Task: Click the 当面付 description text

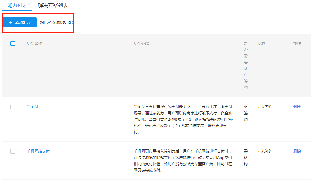Action: (183, 120)
